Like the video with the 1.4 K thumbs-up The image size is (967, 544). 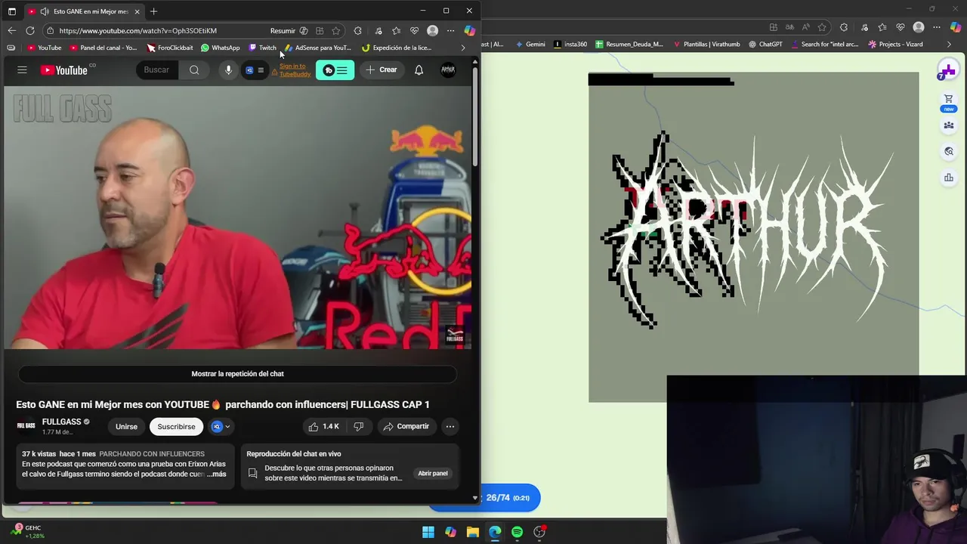coord(323,426)
